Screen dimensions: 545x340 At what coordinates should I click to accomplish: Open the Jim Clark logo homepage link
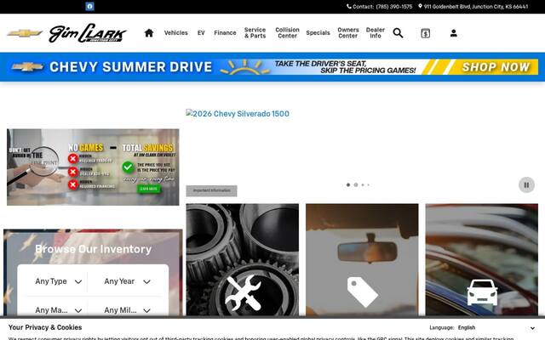tap(88, 33)
